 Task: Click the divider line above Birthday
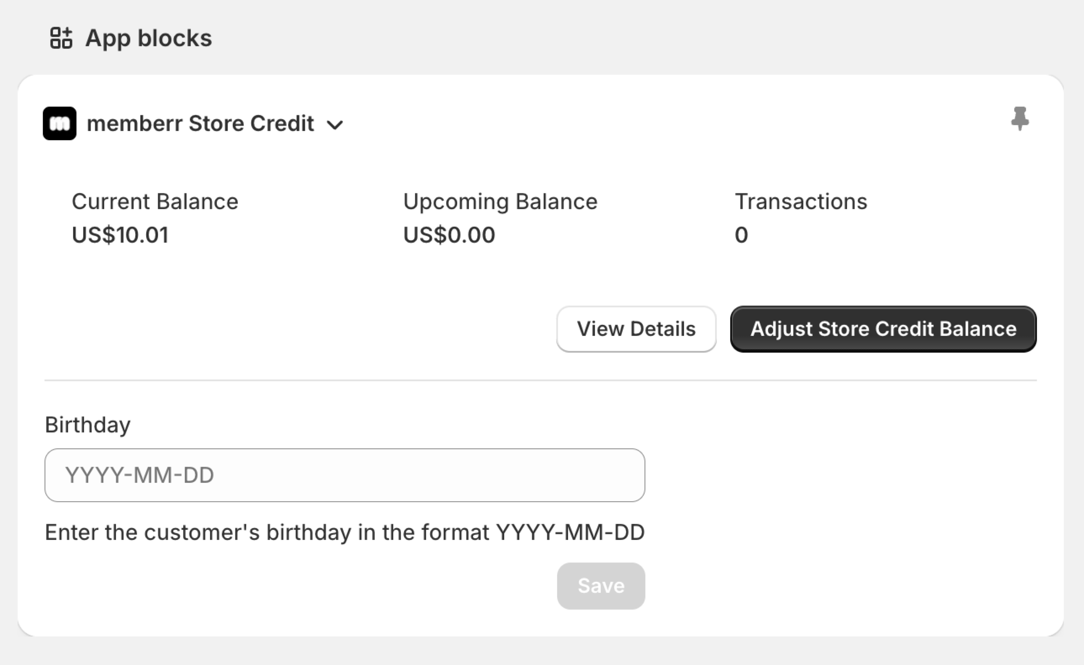[540, 380]
